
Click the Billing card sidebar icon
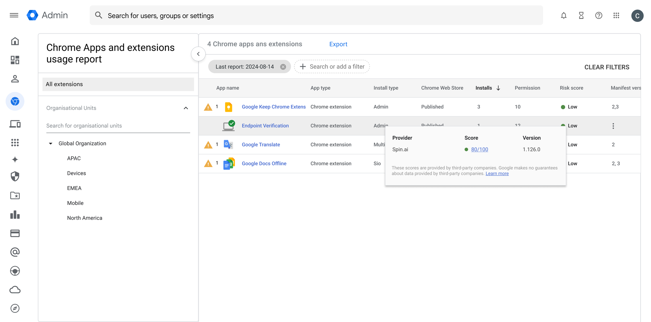point(15,233)
